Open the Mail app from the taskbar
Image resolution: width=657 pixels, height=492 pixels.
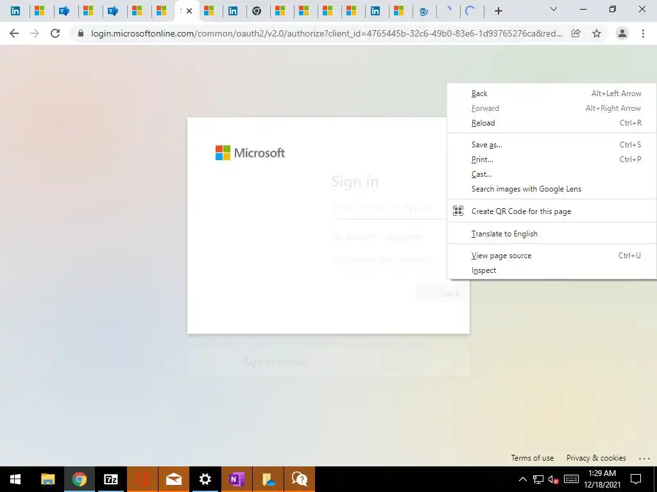(x=173, y=479)
